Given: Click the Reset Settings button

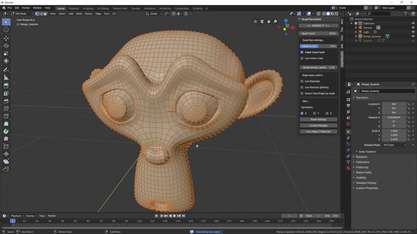Looking at the screenshot, I should point(318,119).
